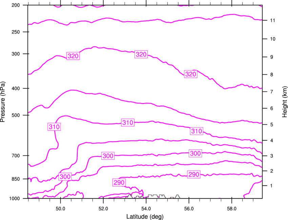This screenshot has width=288, height=220.
Task: Click the 300 contour label near 850 hPa
Action: click(65, 177)
